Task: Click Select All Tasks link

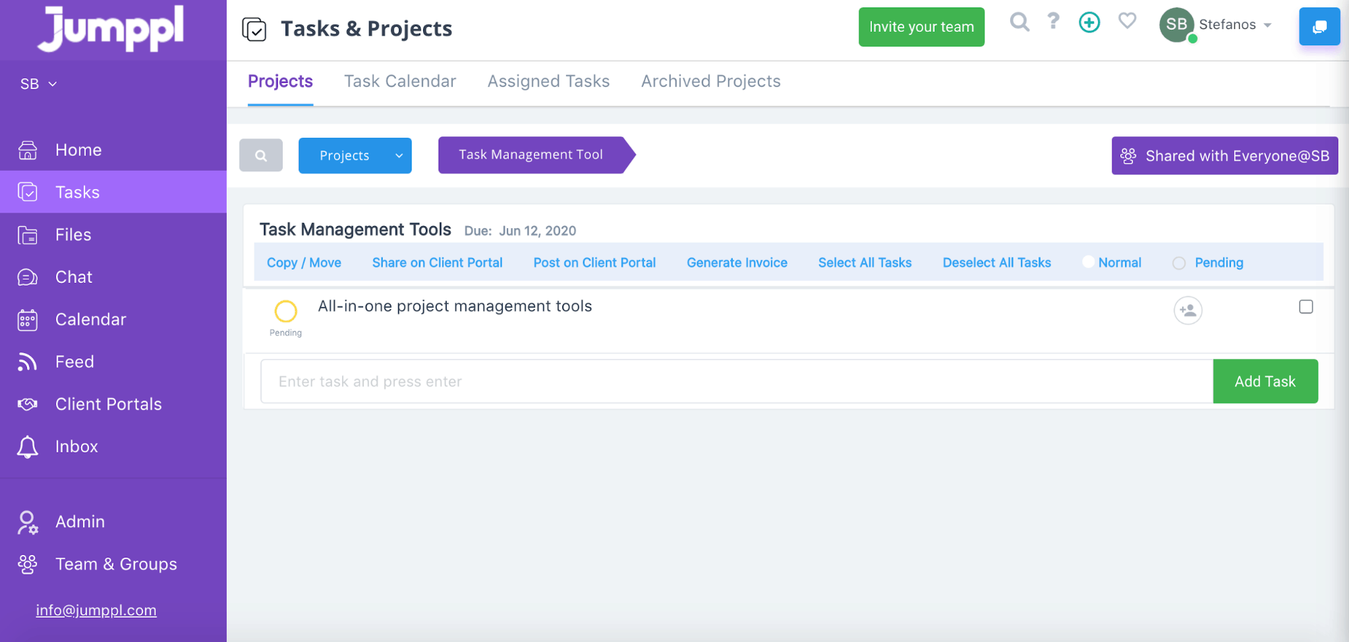Action: tap(864, 263)
